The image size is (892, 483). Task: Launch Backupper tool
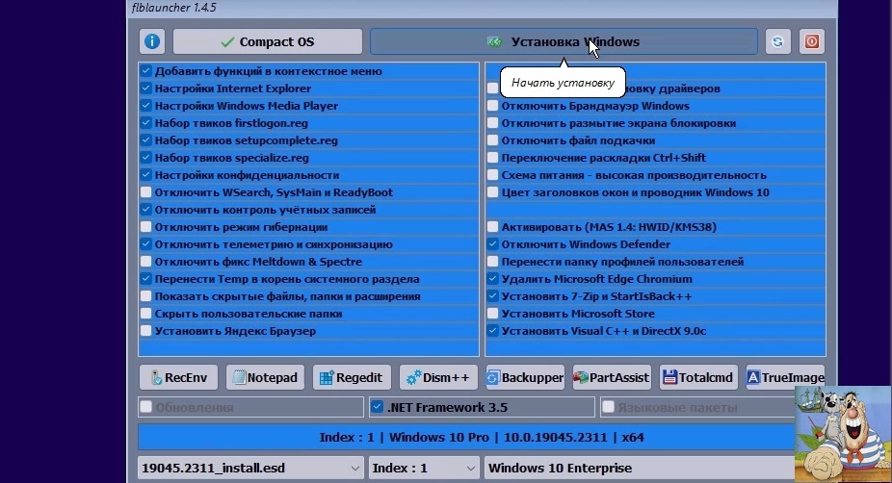[x=525, y=377]
